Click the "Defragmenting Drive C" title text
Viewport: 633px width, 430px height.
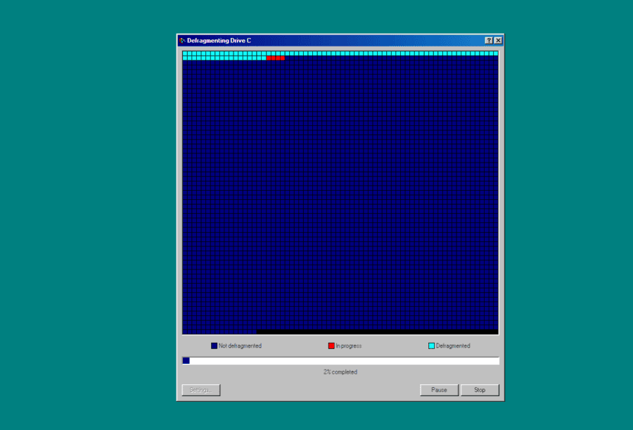219,40
